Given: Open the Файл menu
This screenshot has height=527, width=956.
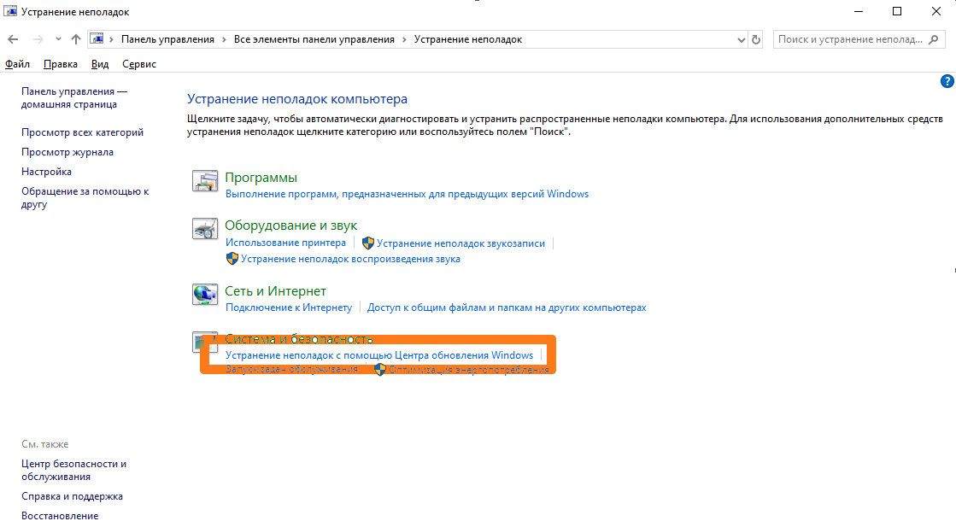Looking at the screenshot, I should click(x=17, y=64).
